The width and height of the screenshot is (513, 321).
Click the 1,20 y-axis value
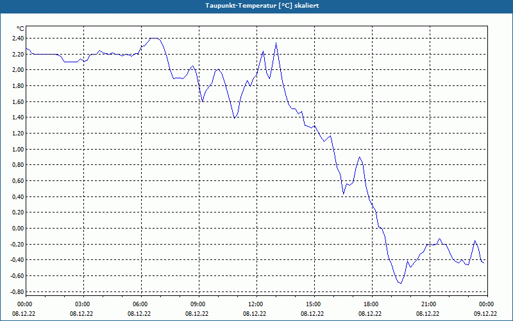(17, 134)
